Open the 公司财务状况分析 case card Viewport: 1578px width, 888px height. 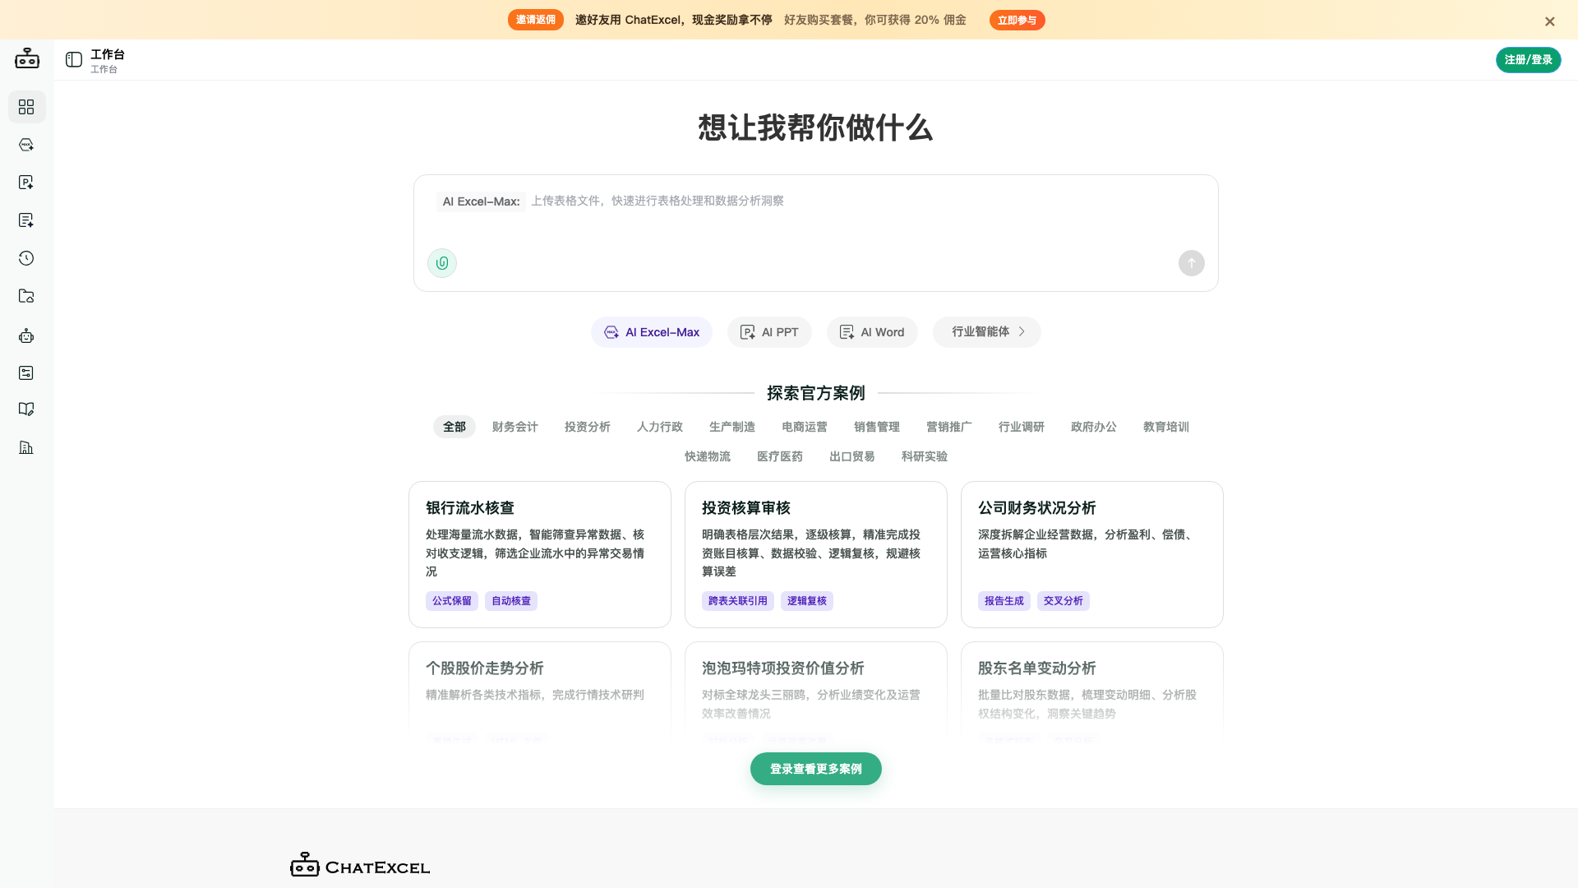pos(1092,554)
